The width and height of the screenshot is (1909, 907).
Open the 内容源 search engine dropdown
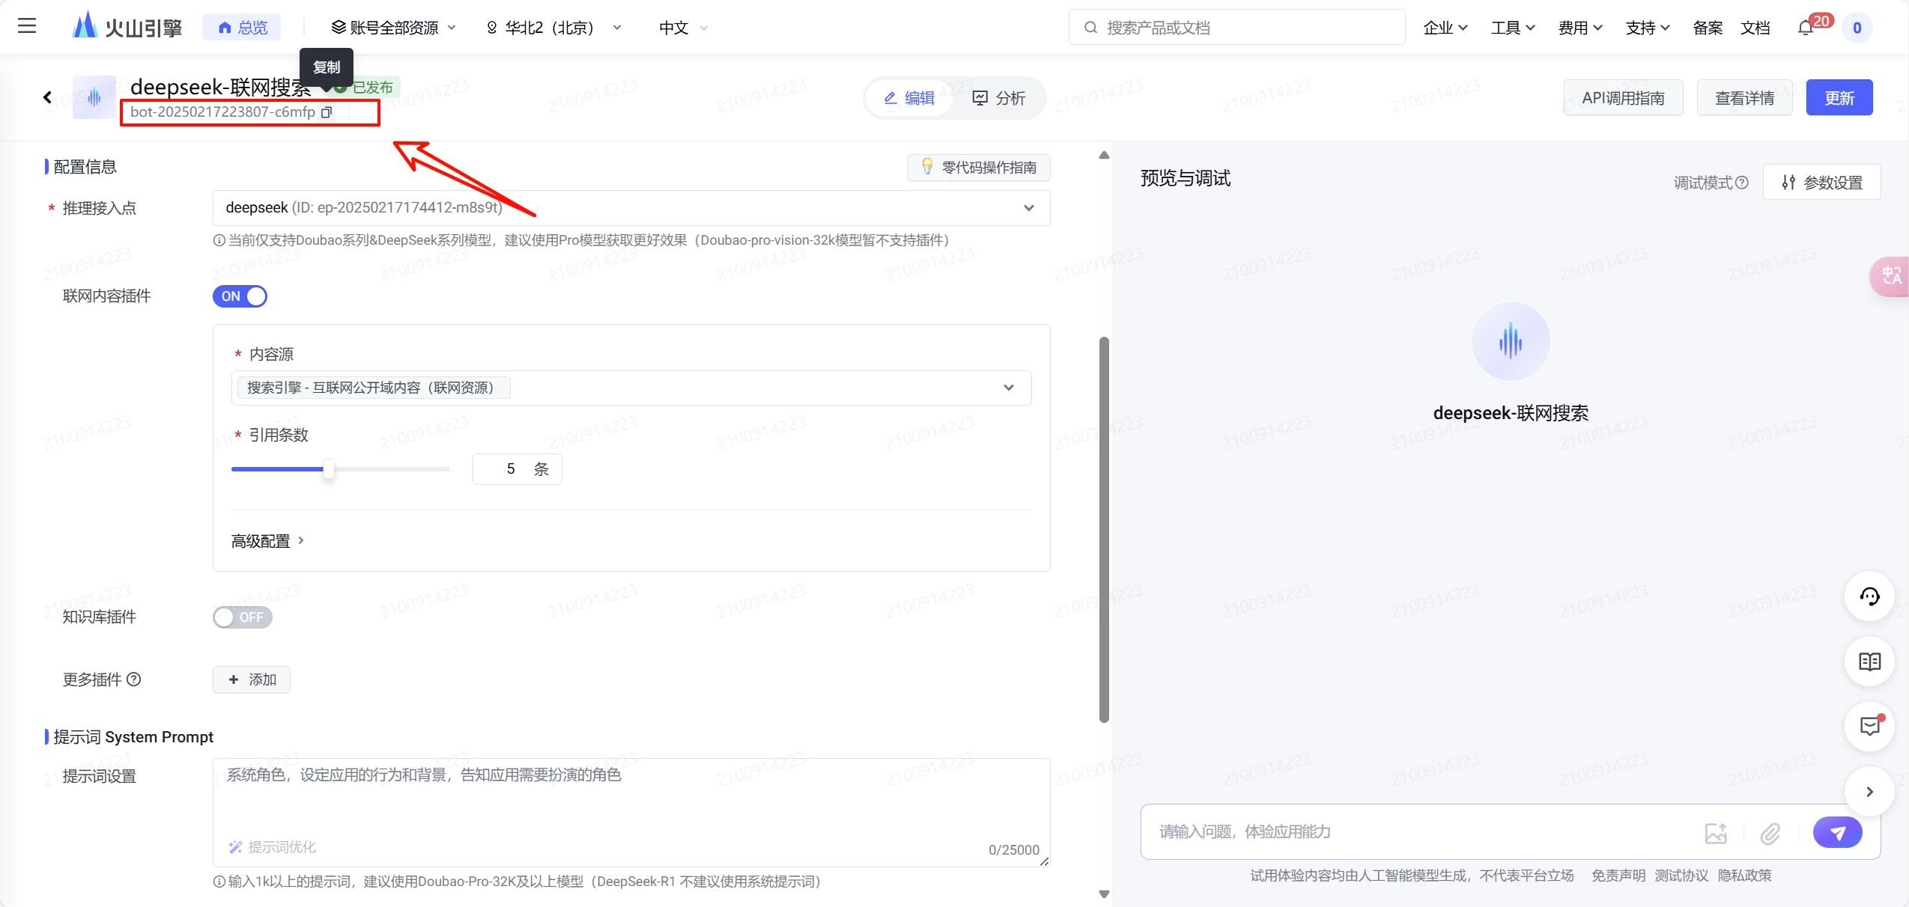(1008, 388)
